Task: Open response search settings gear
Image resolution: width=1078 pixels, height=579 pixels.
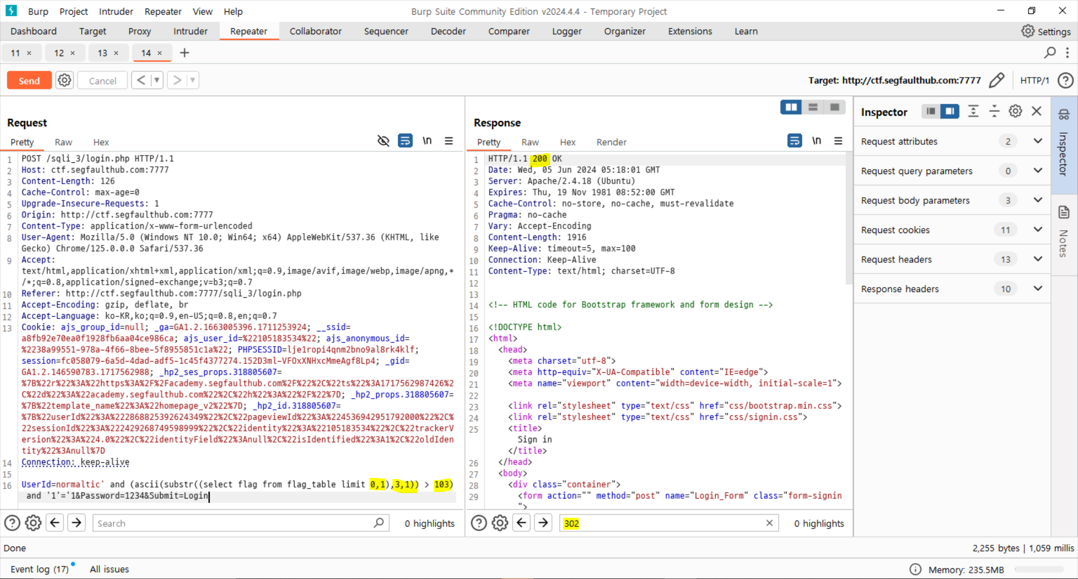Action: click(500, 523)
